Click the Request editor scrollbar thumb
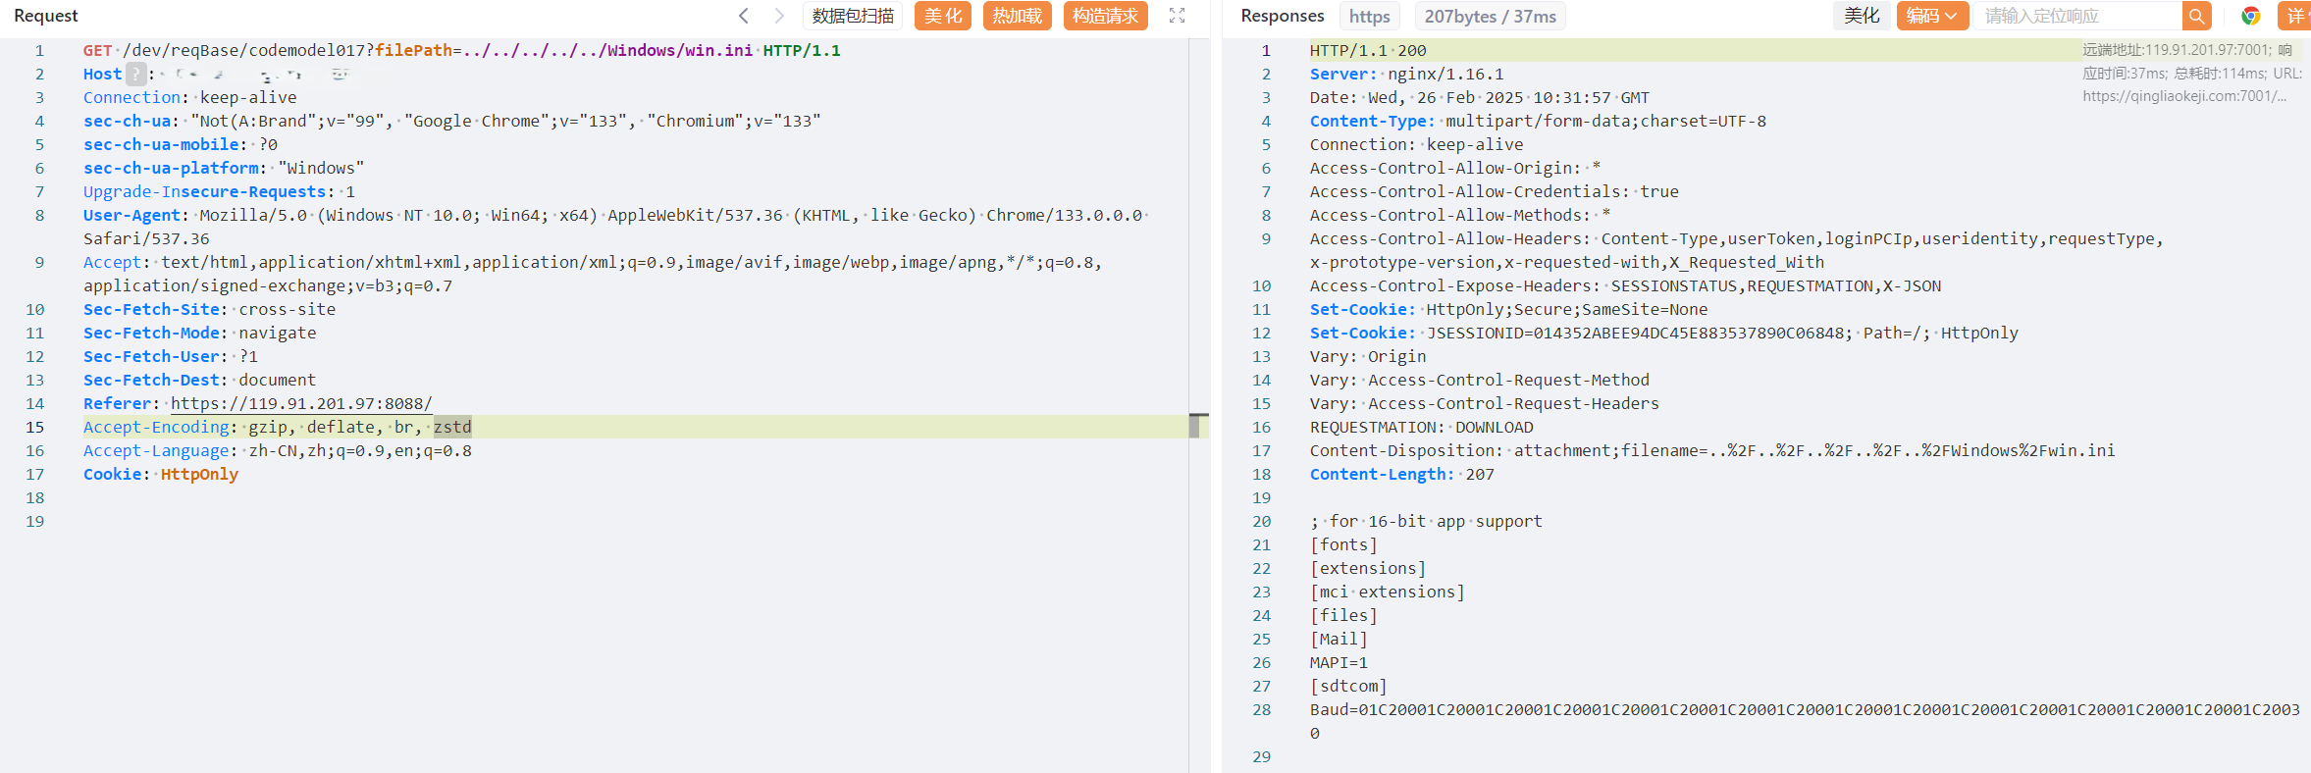The height and width of the screenshot is (773, 2311). coord(1194,426)
